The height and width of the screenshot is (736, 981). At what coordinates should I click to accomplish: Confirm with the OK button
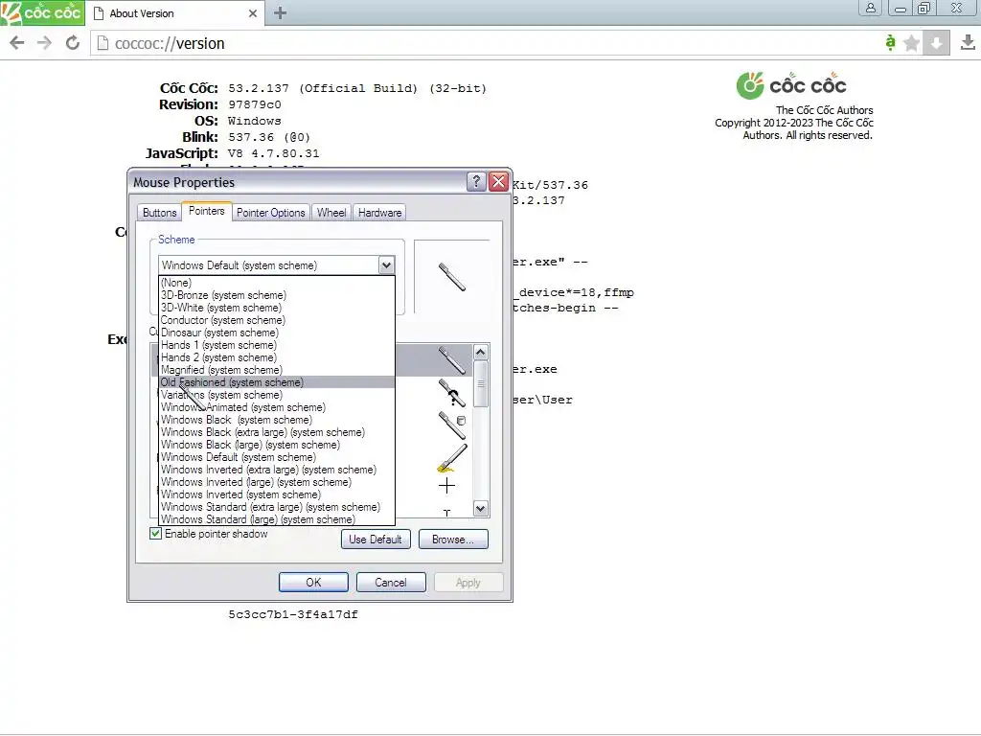tap(313, 583)
